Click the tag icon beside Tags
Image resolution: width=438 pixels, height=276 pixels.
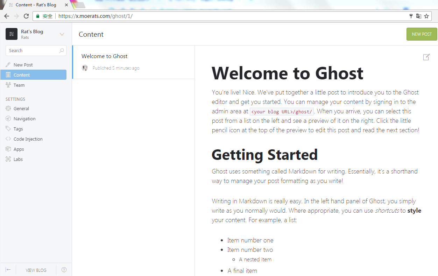8,129
